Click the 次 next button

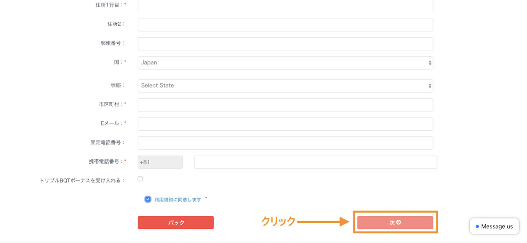(395, 222)
